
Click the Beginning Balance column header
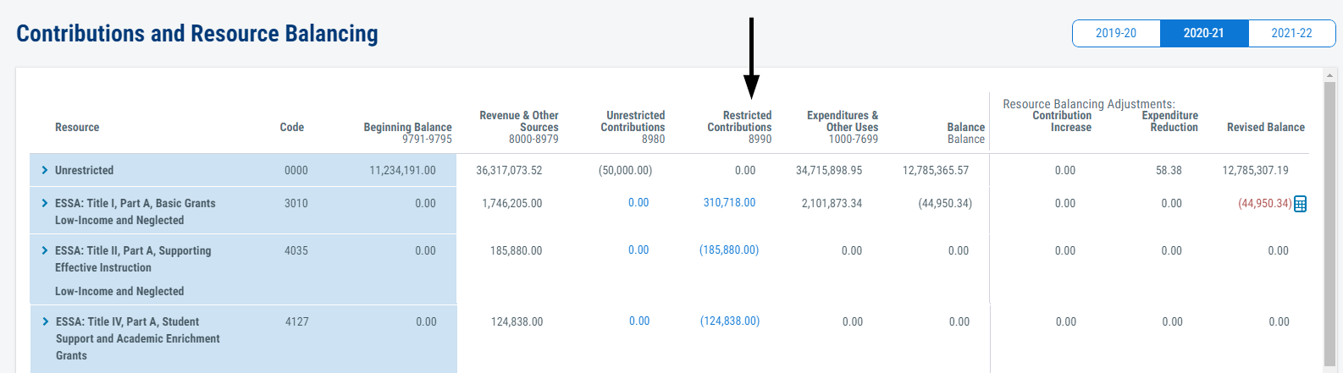click(408, 127)
